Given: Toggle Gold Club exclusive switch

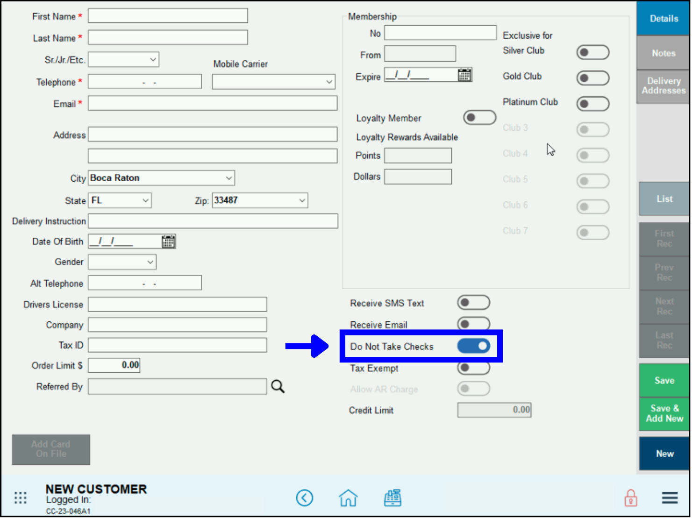Looking at the screenshot, I should coord(592,78).
